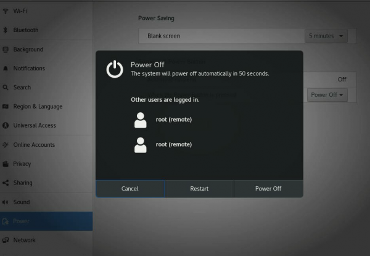Click the Power Saving heading
Image resolution: width=370 pixels, height=256 pixels.
coord(156,18)
